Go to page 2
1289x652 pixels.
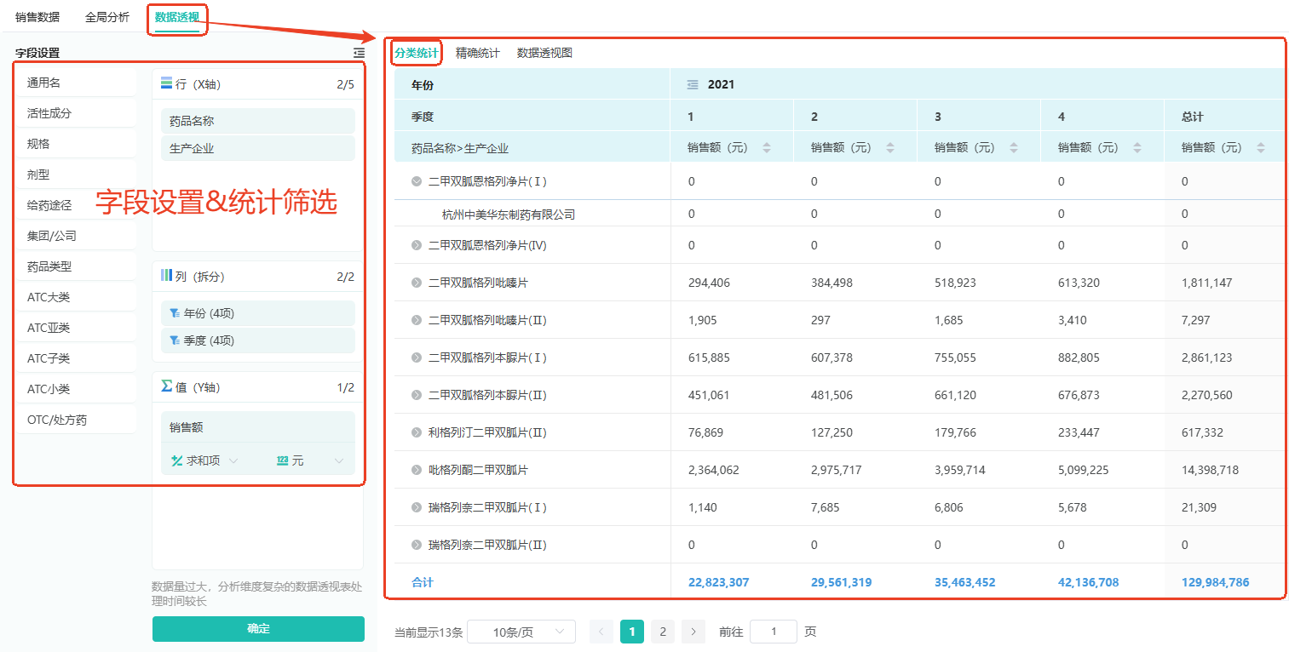coord(663,632)
